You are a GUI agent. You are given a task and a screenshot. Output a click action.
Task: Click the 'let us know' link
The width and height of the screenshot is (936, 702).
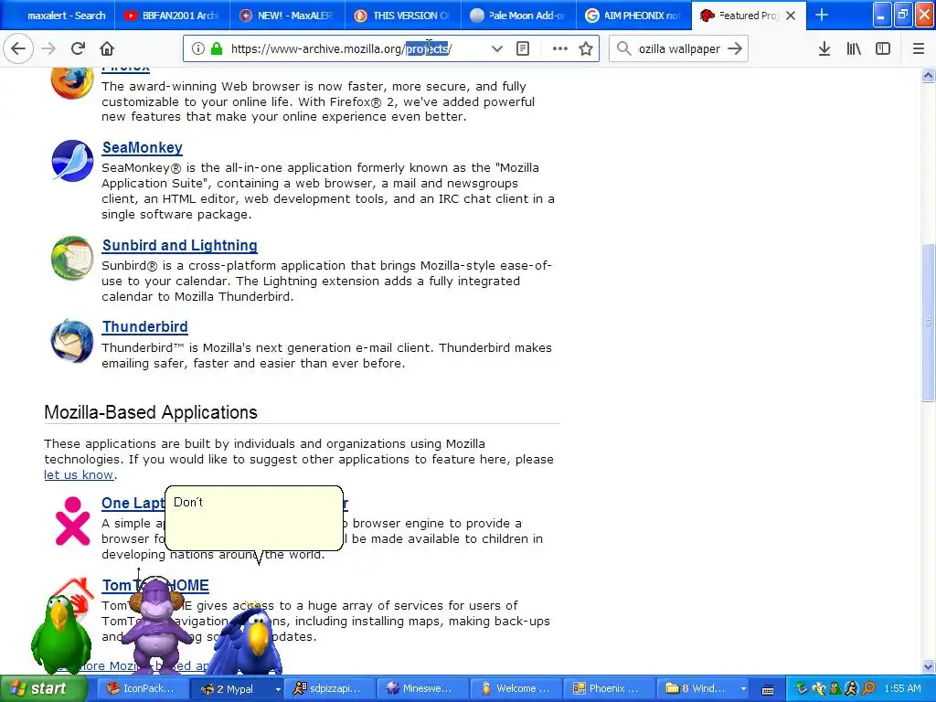coord(79,474)
